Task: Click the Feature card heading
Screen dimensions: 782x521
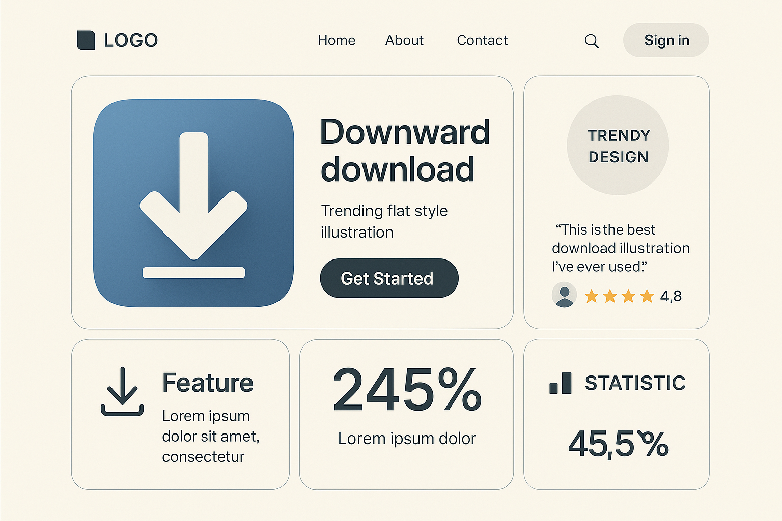Action: pos(208,383)
